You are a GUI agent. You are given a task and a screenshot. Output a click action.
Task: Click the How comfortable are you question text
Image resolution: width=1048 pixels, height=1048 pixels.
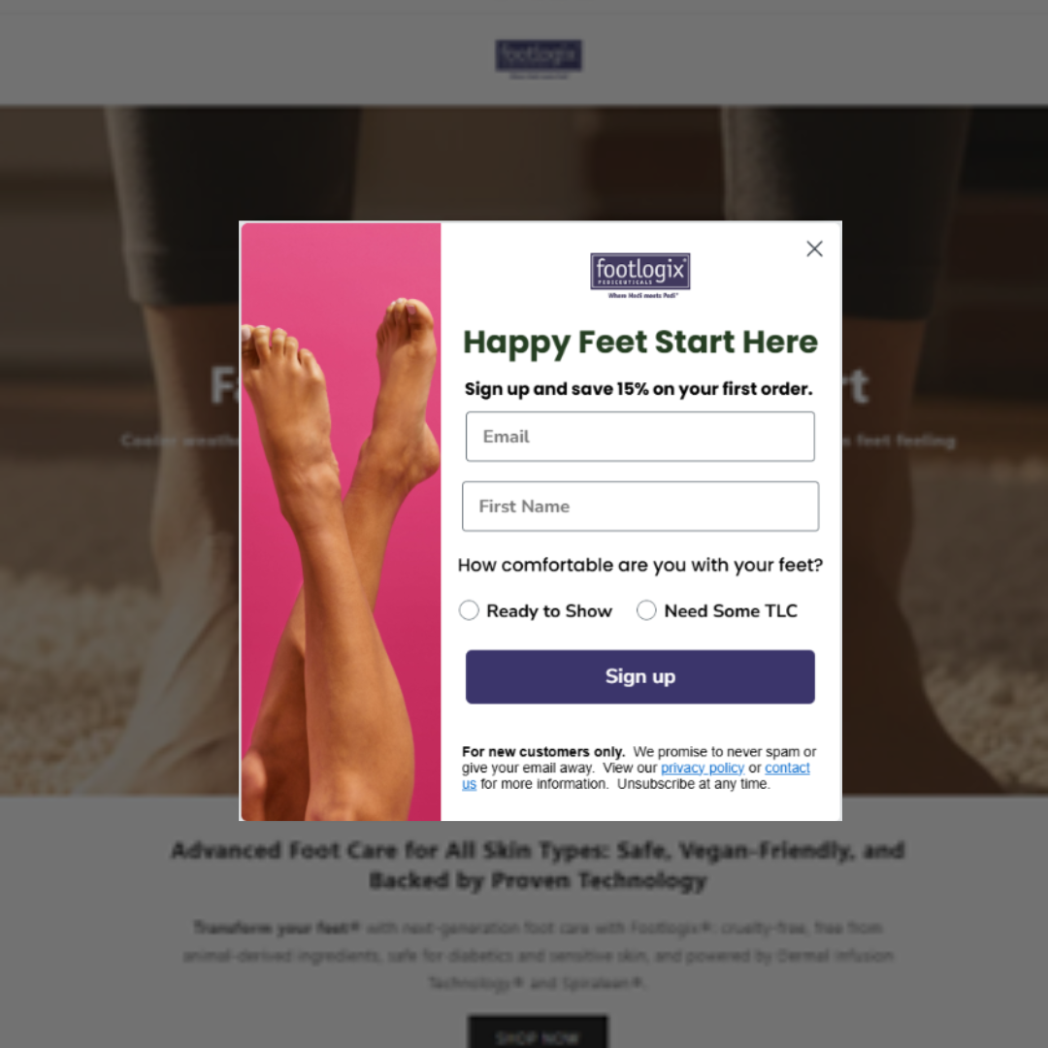639,566
